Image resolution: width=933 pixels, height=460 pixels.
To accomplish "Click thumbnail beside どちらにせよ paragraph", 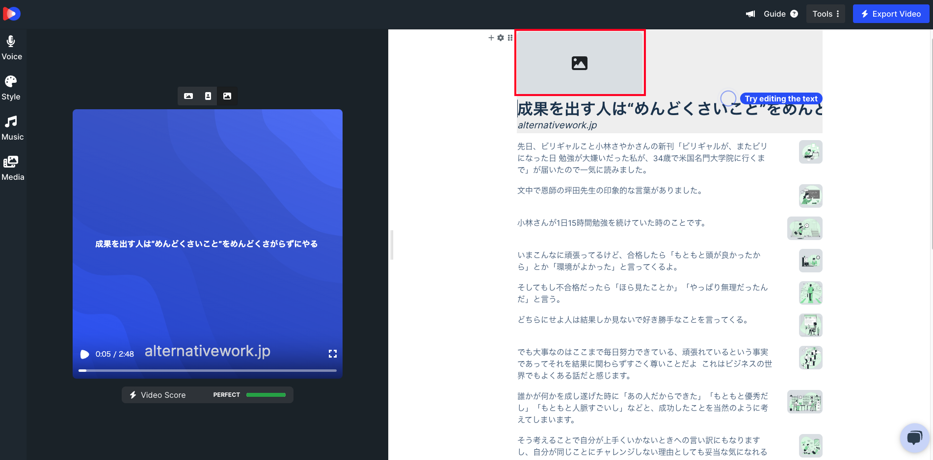I will 810,325.
